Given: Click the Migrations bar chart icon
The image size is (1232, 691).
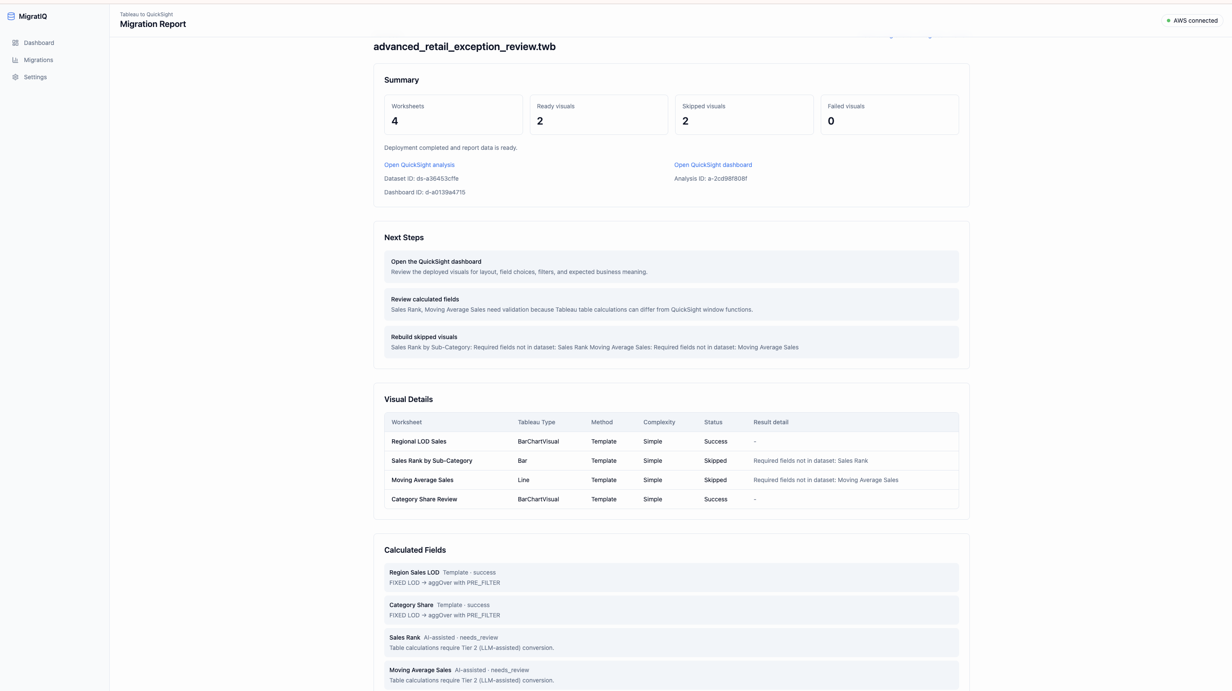Looking at the screenshot, I should click(15, 60).
